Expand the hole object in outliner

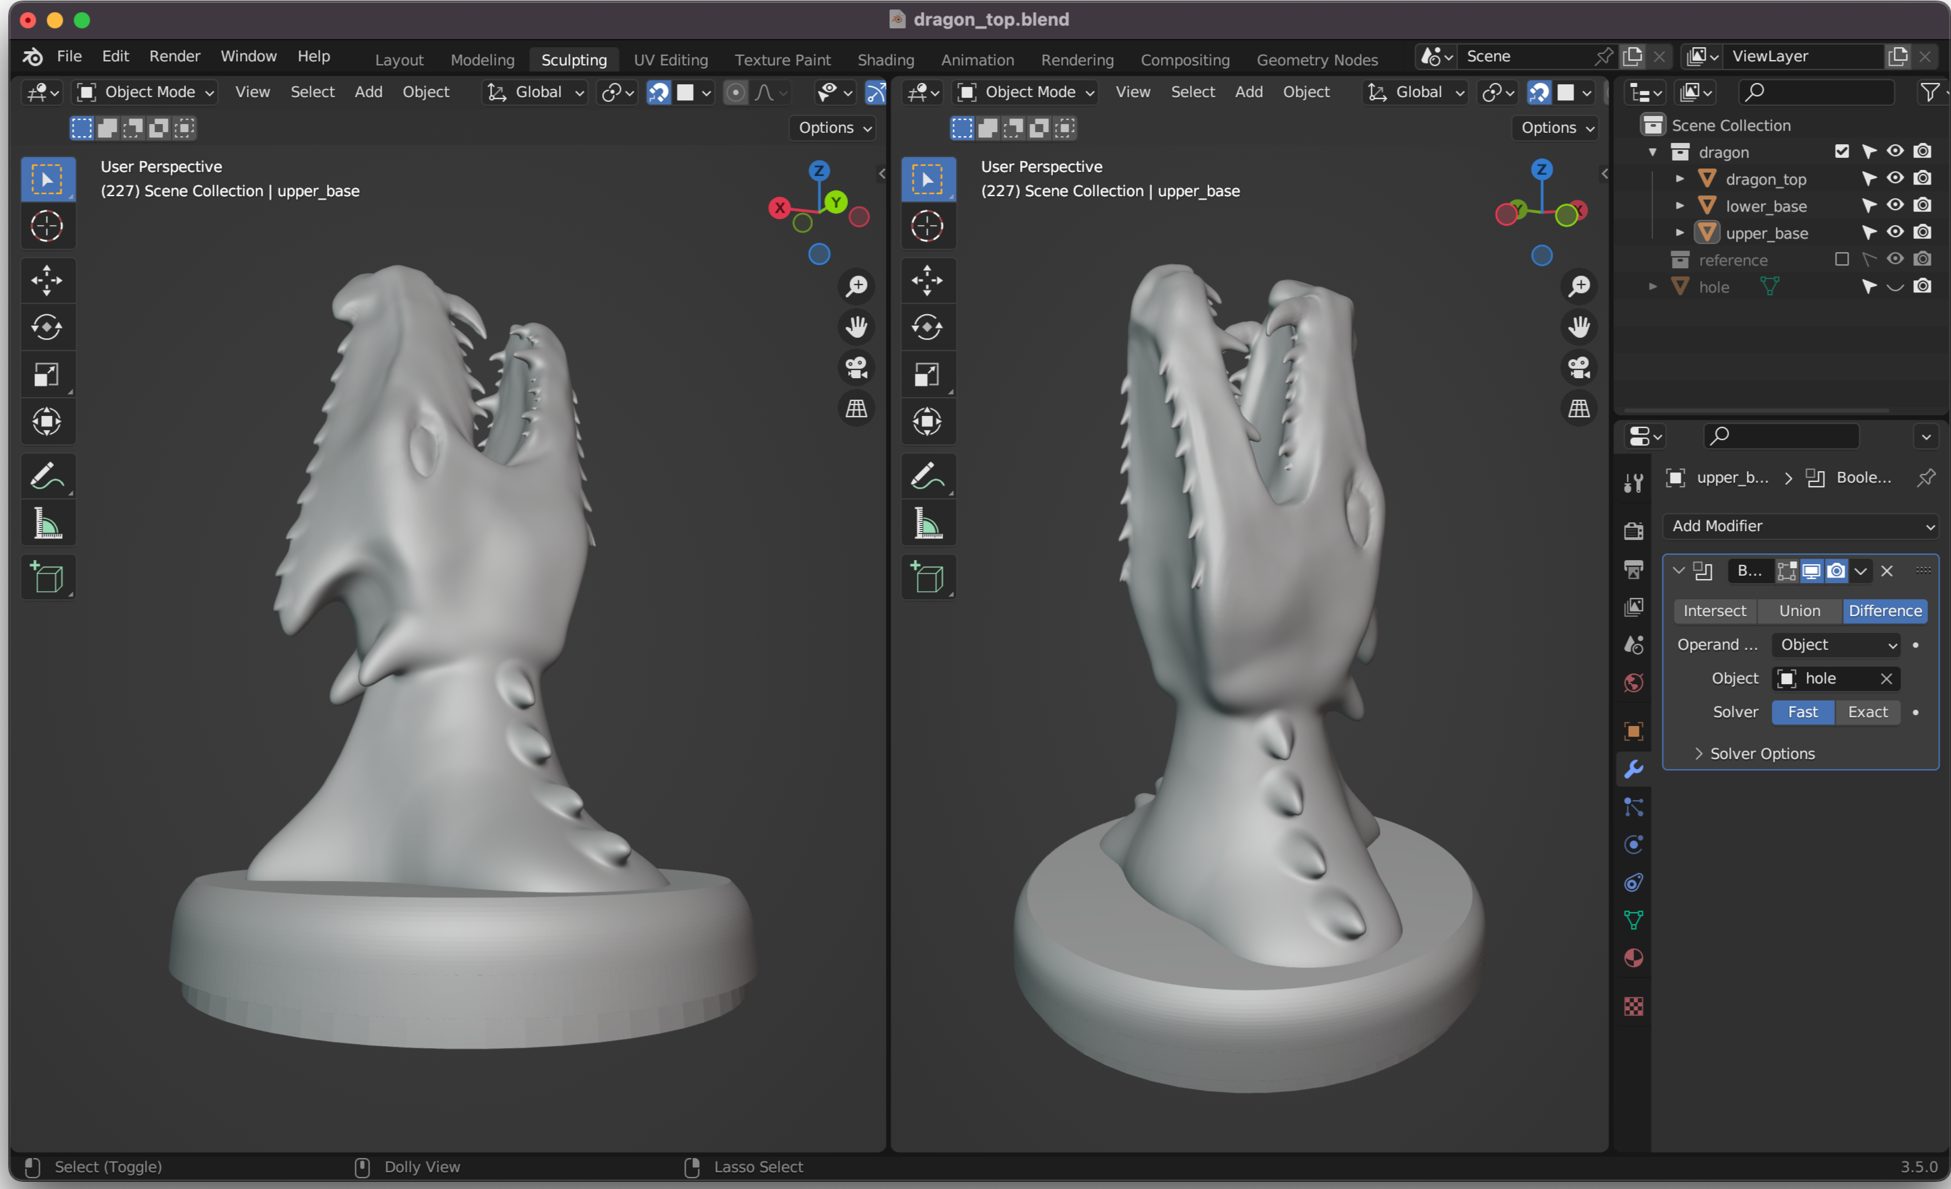(x=1653, y=286)
